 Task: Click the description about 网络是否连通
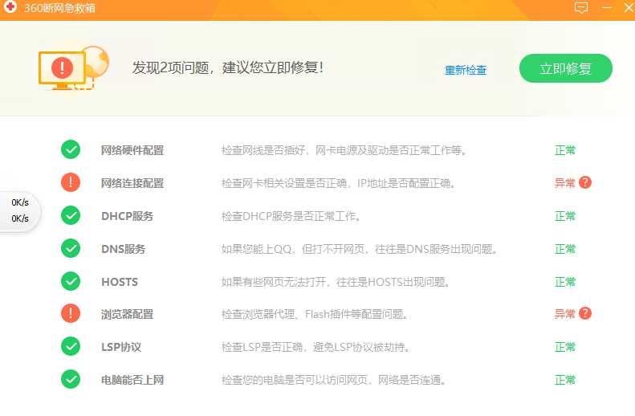pos(334,380)
